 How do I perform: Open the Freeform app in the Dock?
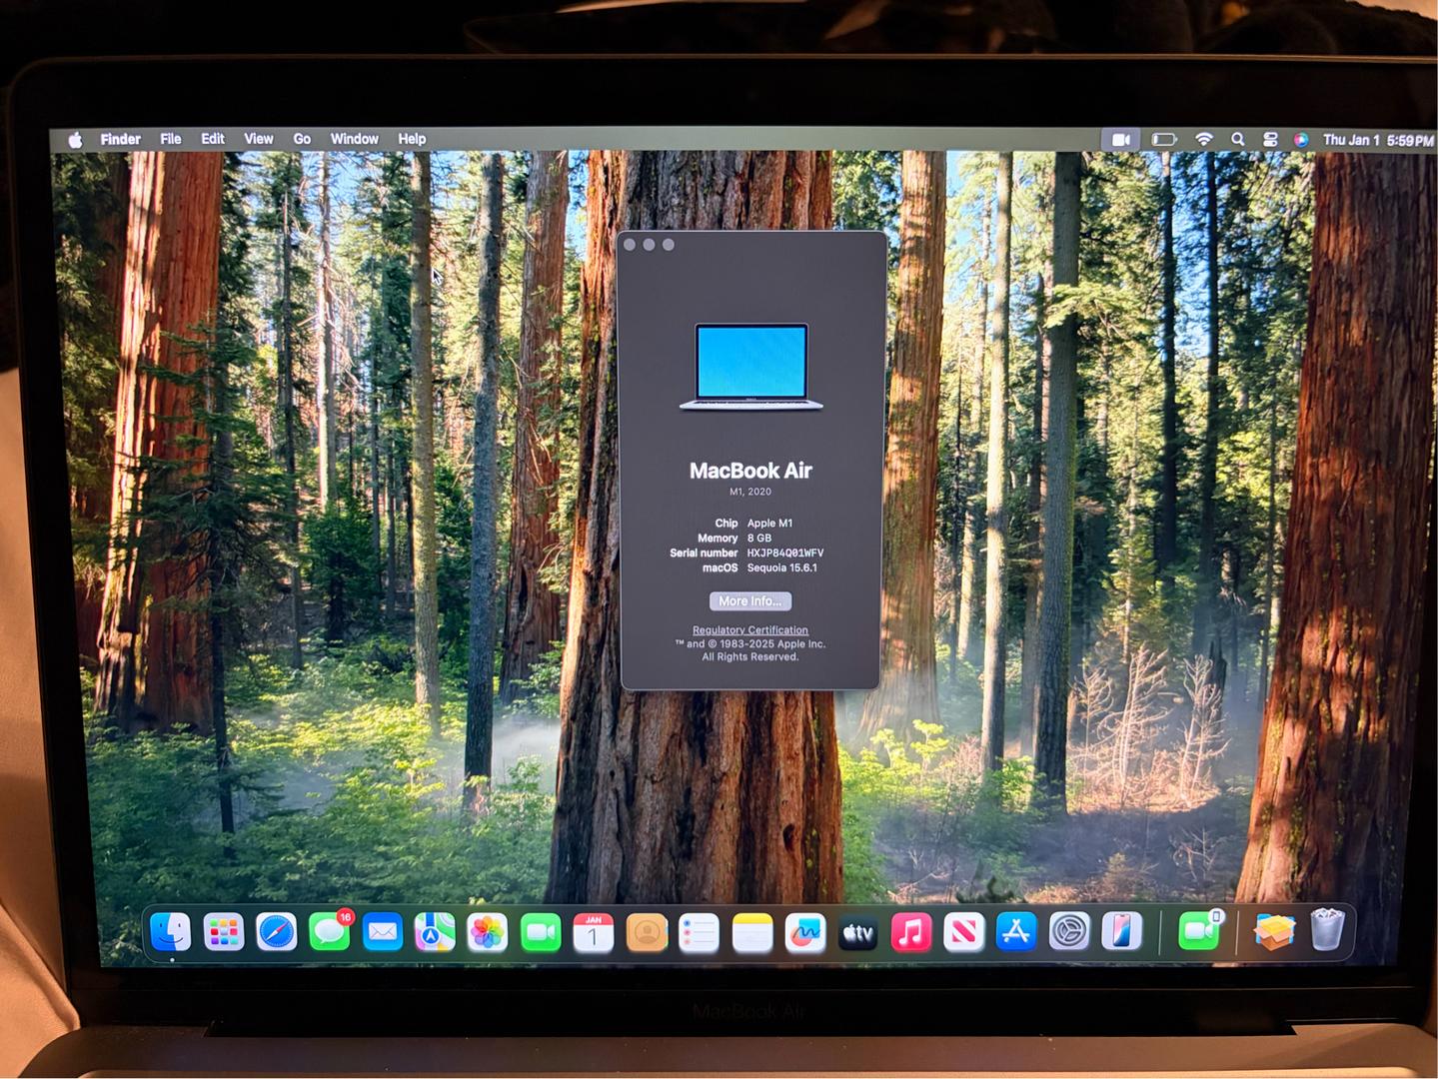click(x=804, y=933)
